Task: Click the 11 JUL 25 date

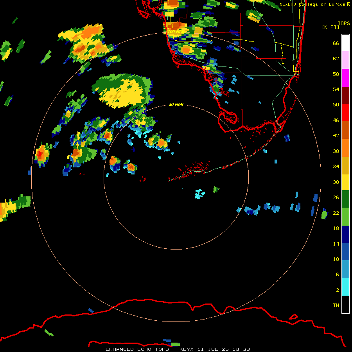Action: click(x=213, y=349)
